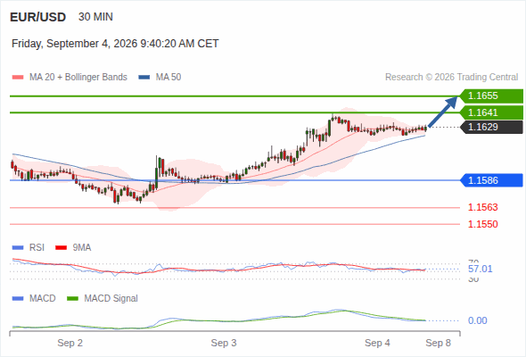Viewport: 526px width, 357px height.
Task: Click the 30 MIN timeframe label
Action: pyautogui.click(x=95, y=17)
